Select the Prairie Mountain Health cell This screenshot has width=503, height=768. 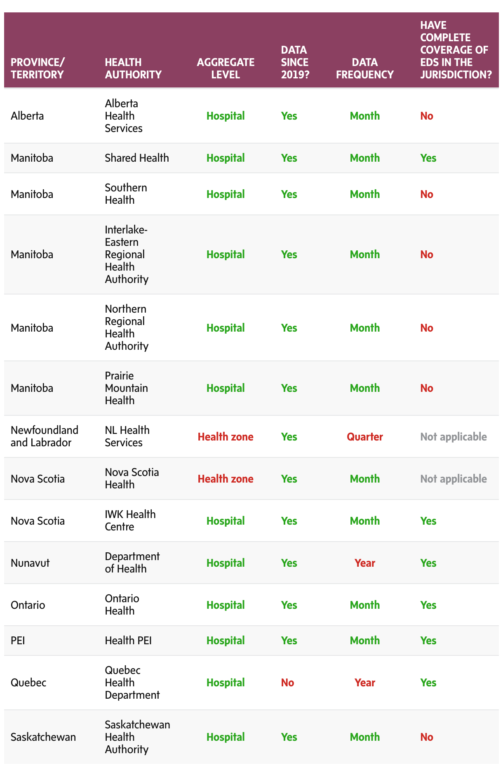pyautogui.click(x=126, y=388)
